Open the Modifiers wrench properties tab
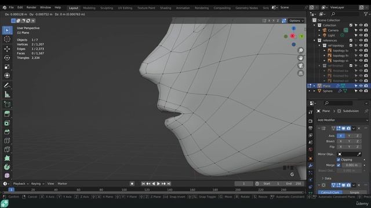 click(x=311, y=166)
